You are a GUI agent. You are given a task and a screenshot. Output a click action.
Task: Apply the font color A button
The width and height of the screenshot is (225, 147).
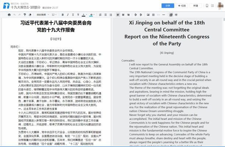pos(83,15)
